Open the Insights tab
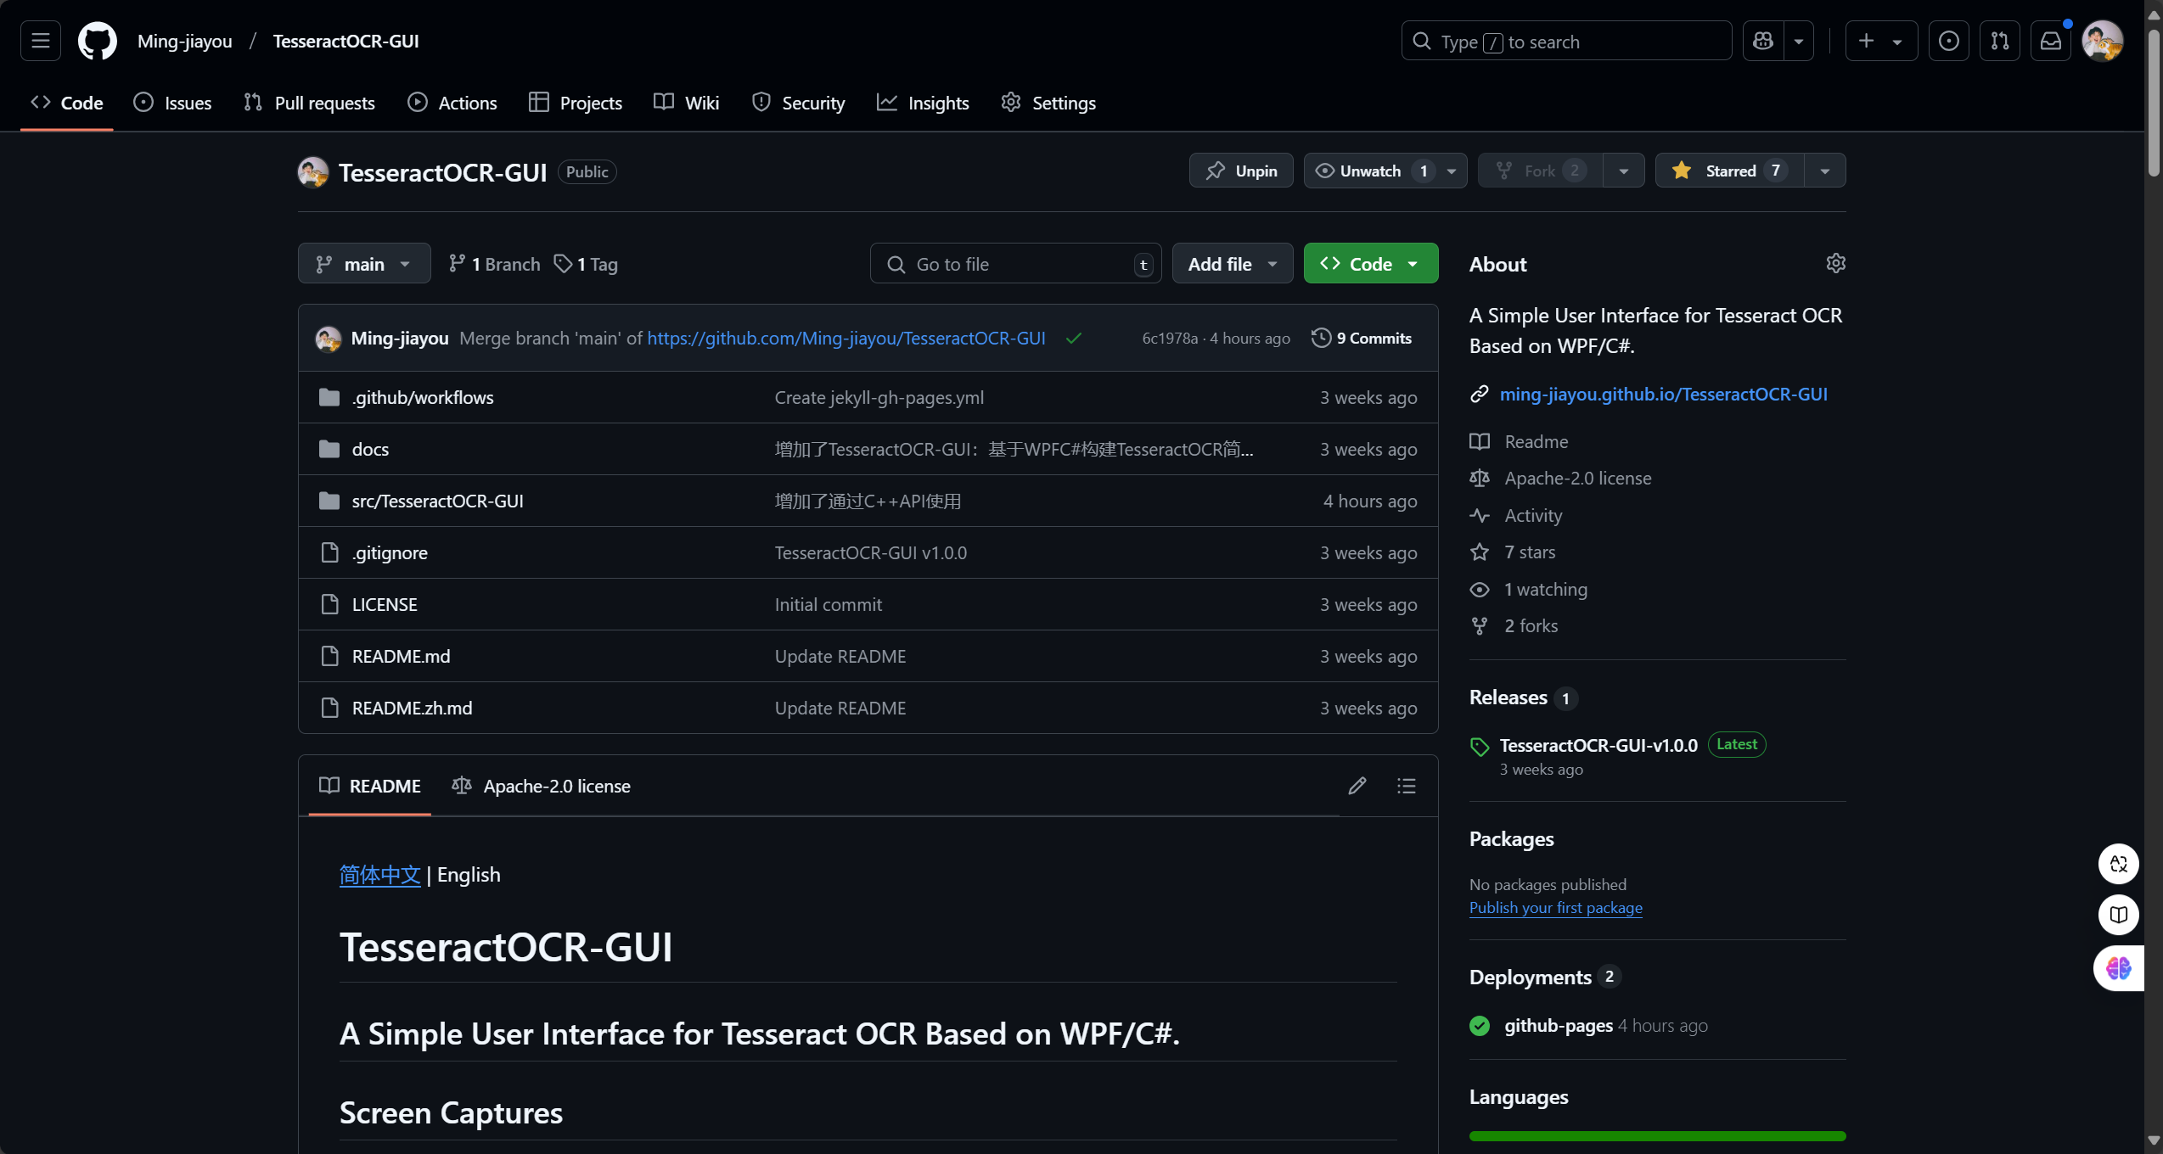This screenshot has height=1154, width=2163. 923,103
